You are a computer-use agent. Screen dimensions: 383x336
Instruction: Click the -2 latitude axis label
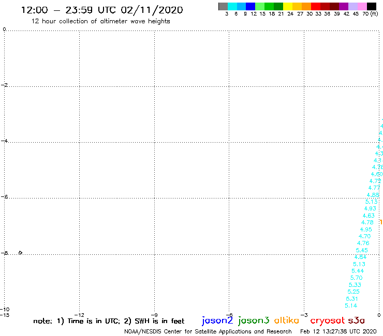[x=4, y=85]
